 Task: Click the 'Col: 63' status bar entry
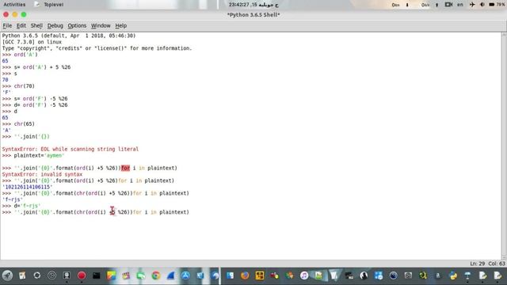coord(497,264)
